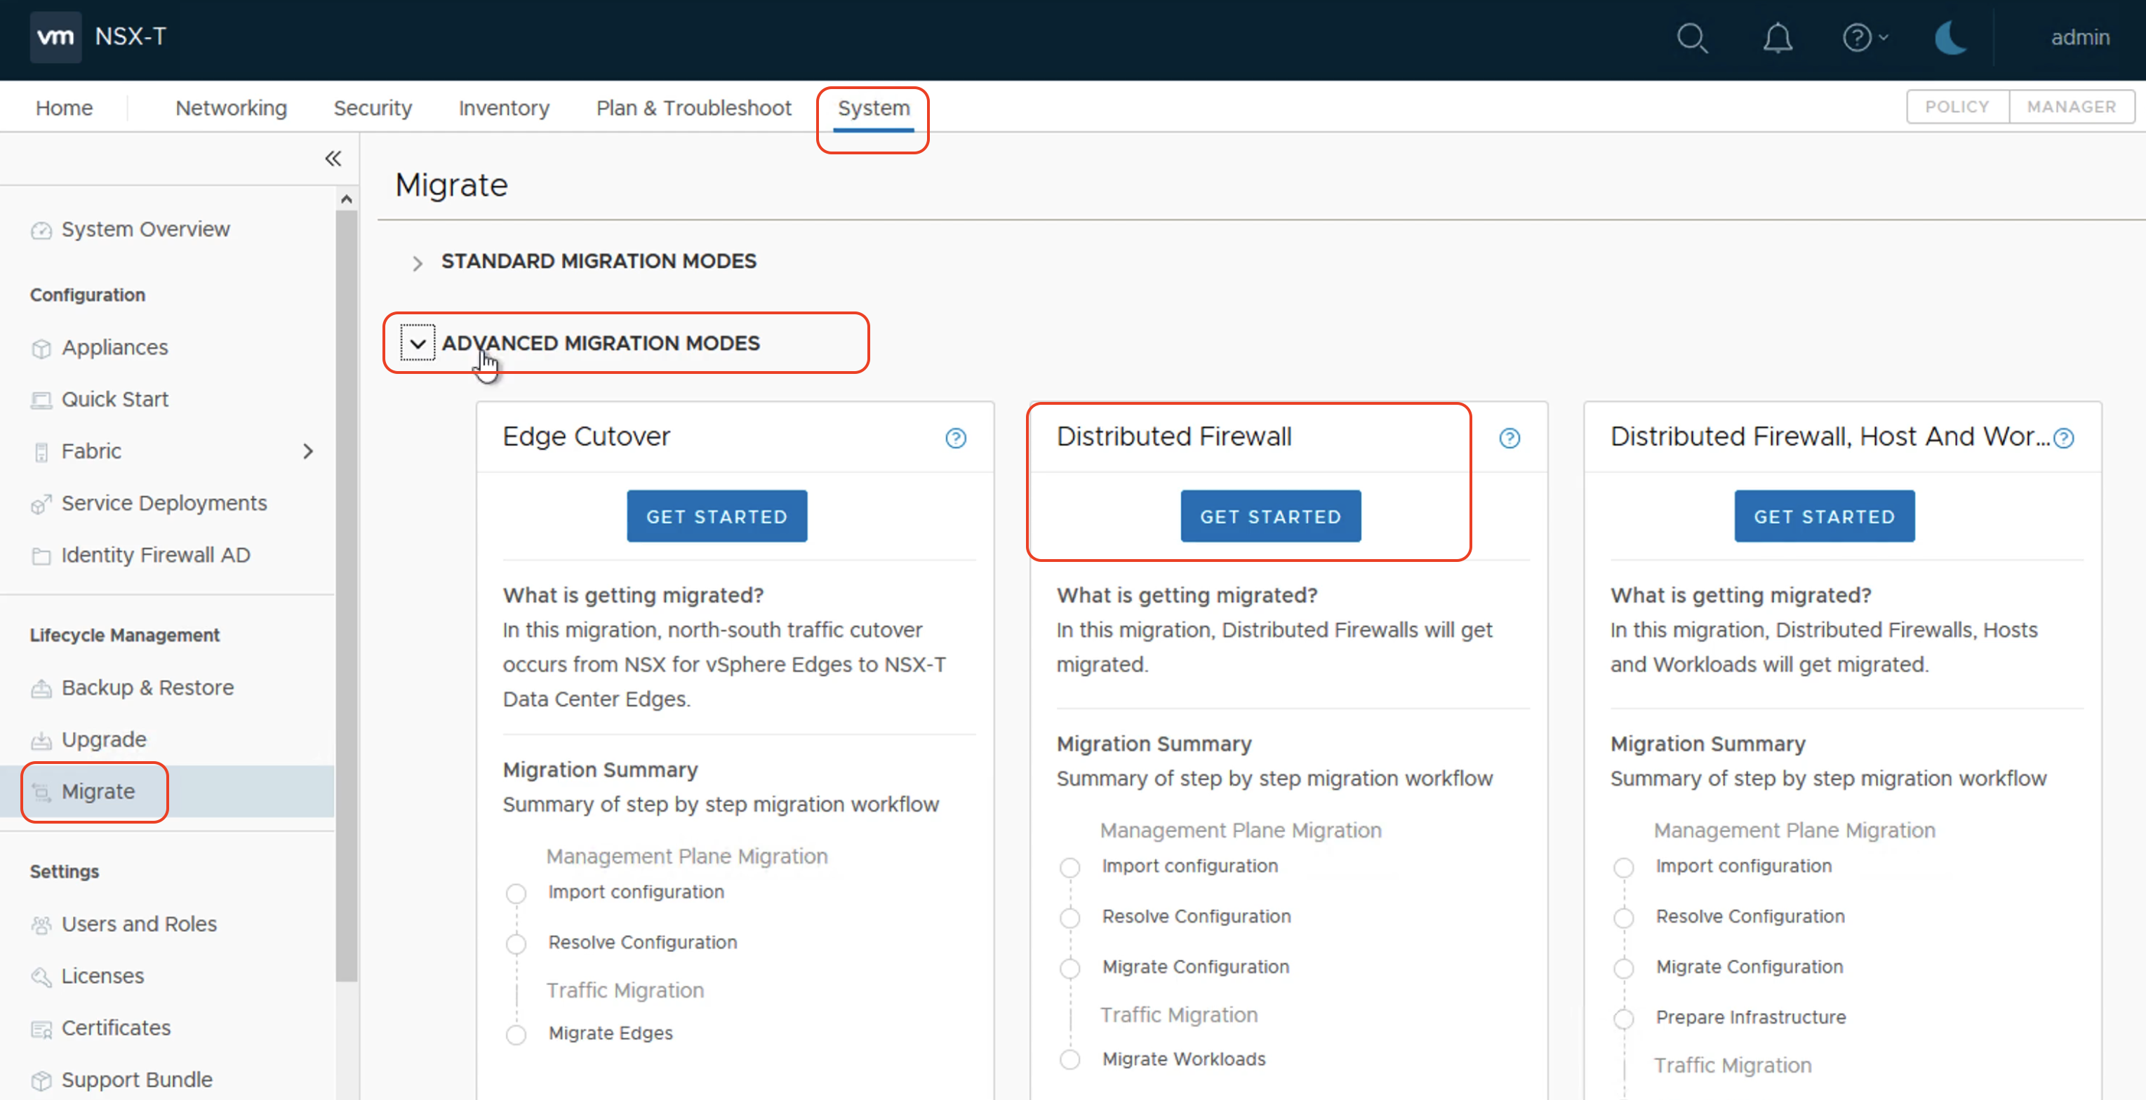
Task: Open Appliances configuration
Action: [114, 347]
